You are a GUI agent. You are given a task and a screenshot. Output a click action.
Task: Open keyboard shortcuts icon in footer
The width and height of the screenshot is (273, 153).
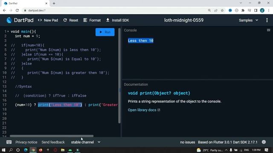click(9, 142)
